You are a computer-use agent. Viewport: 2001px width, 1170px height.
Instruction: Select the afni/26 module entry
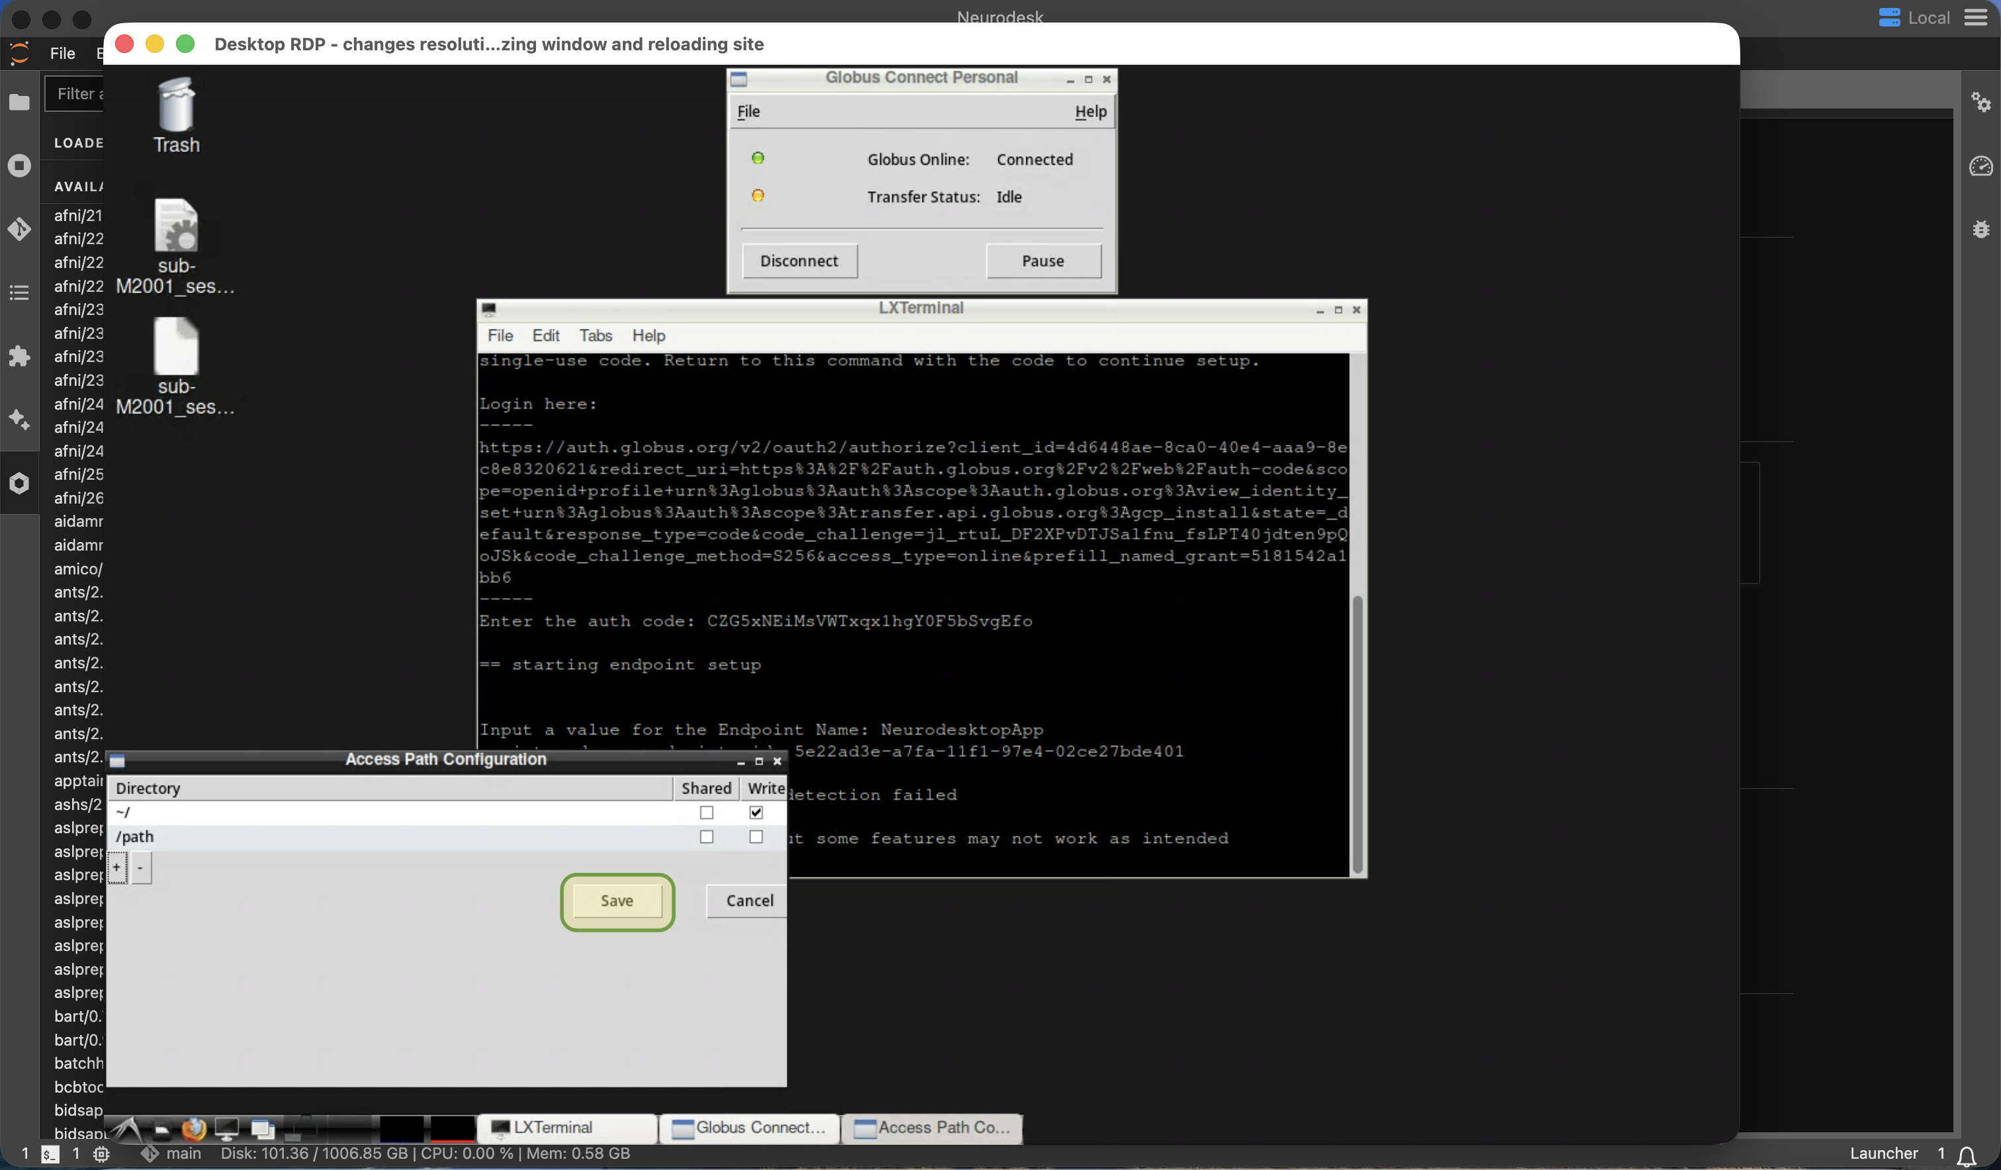78,498
